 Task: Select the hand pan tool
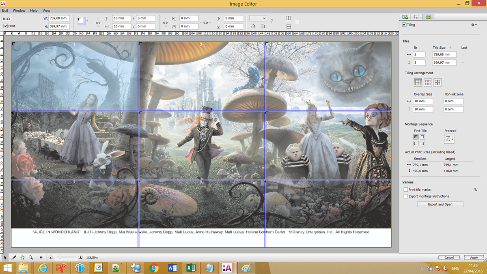click(23, 257)
